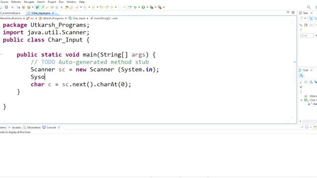Click the Next Annotation arrow icon
This screenshot has height=178, width=317.
85,7
